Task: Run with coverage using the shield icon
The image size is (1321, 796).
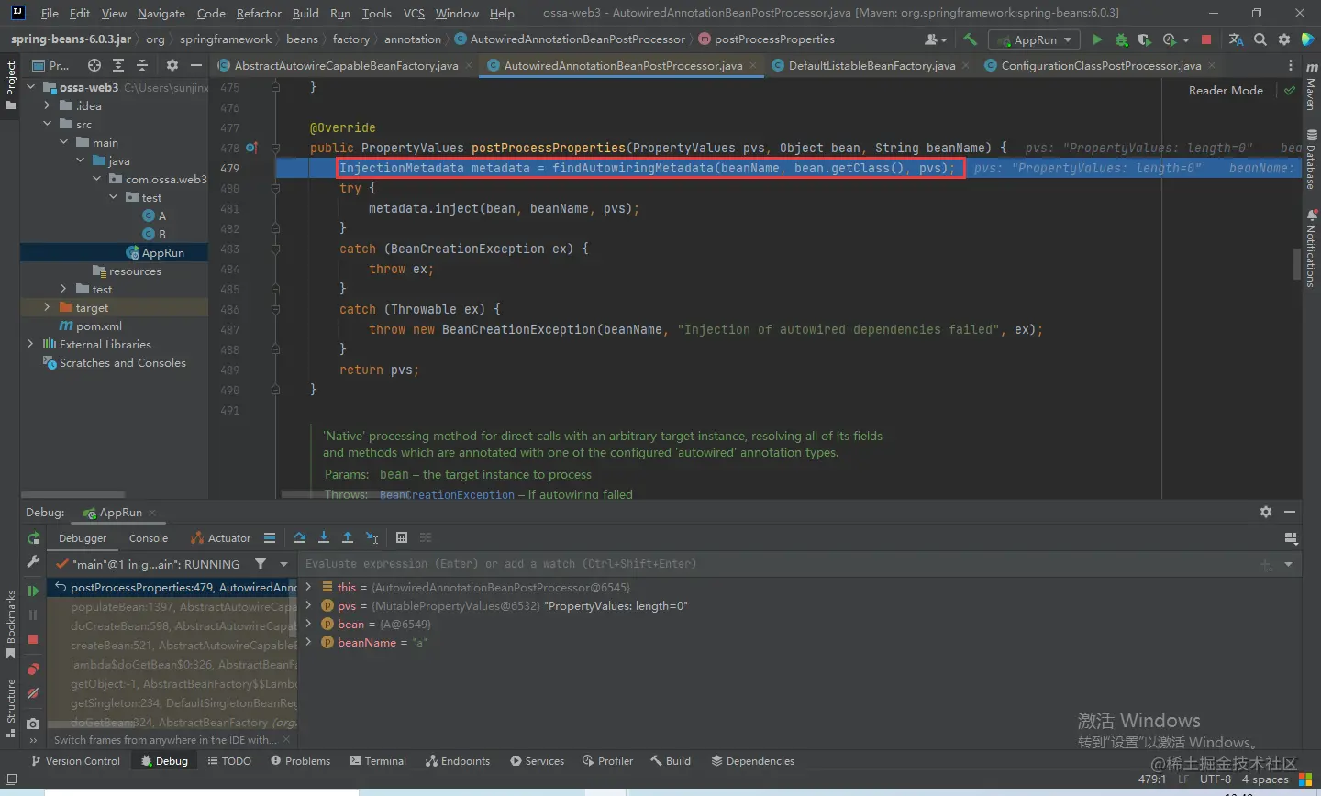Action: [x=1144, y=39]
